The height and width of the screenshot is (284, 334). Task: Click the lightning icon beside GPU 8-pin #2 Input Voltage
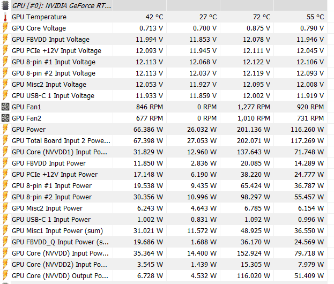[5, 73]
